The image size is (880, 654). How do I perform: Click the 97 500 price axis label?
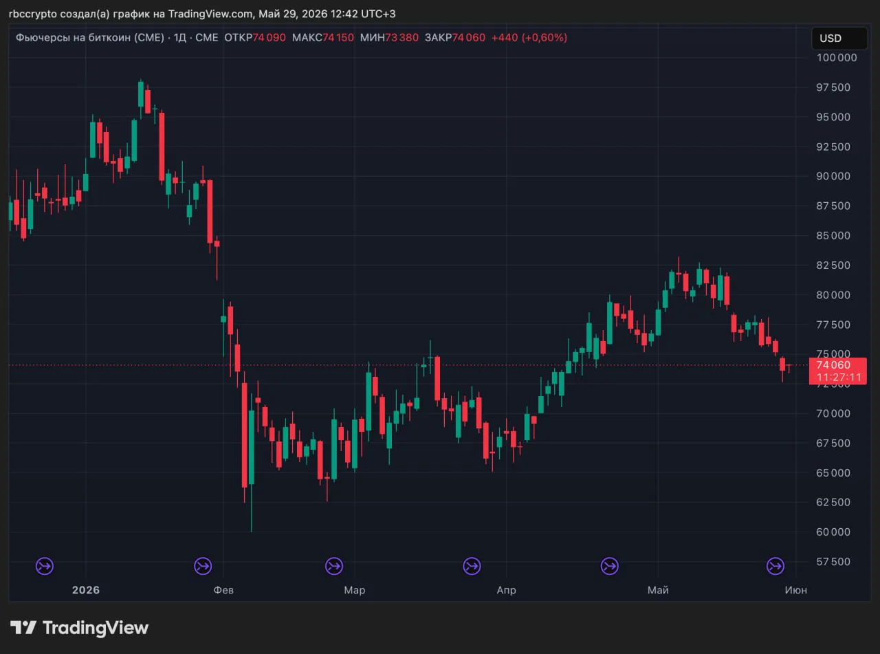tap(834, 87)
